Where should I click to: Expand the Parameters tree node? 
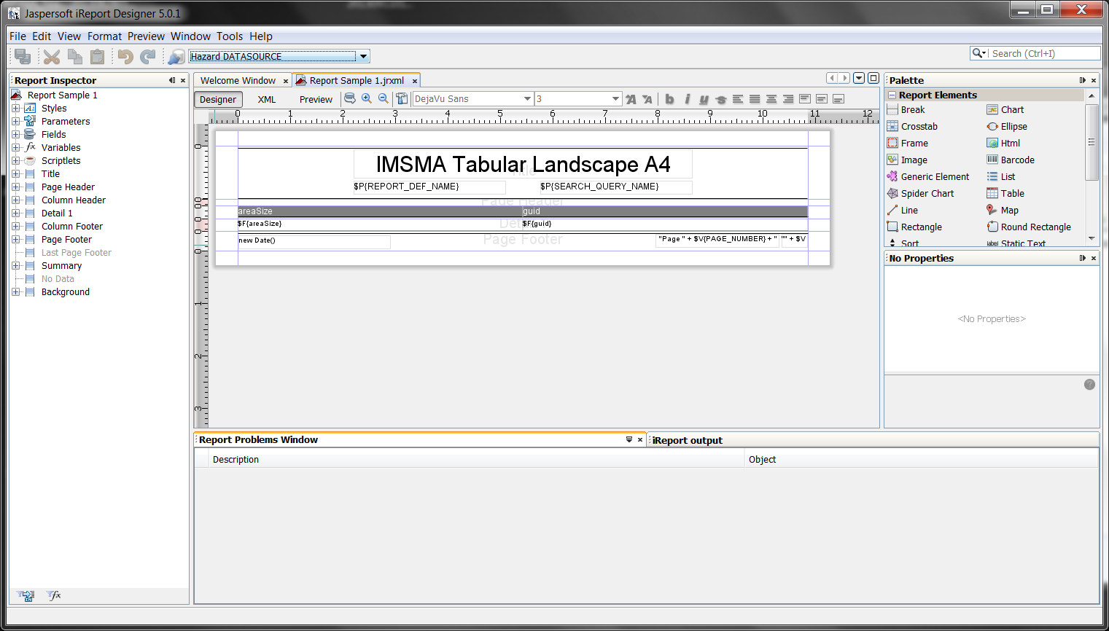[16, 122]
